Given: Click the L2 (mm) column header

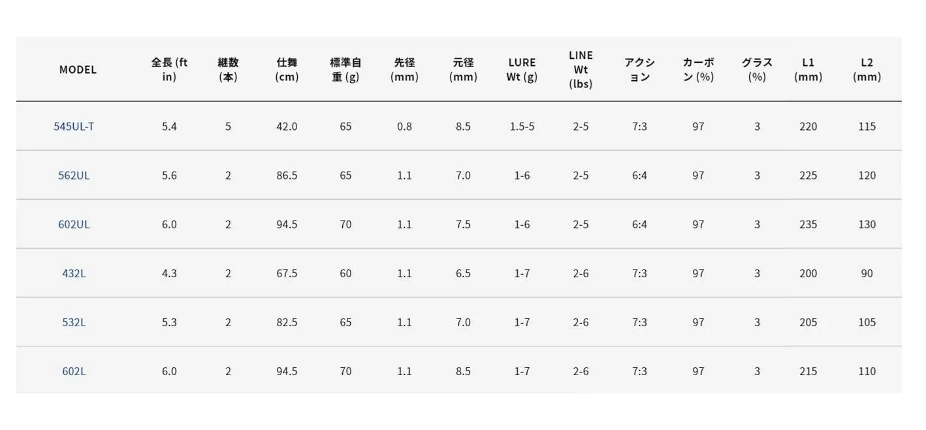Looking at the screenshot, I should 867,70.
